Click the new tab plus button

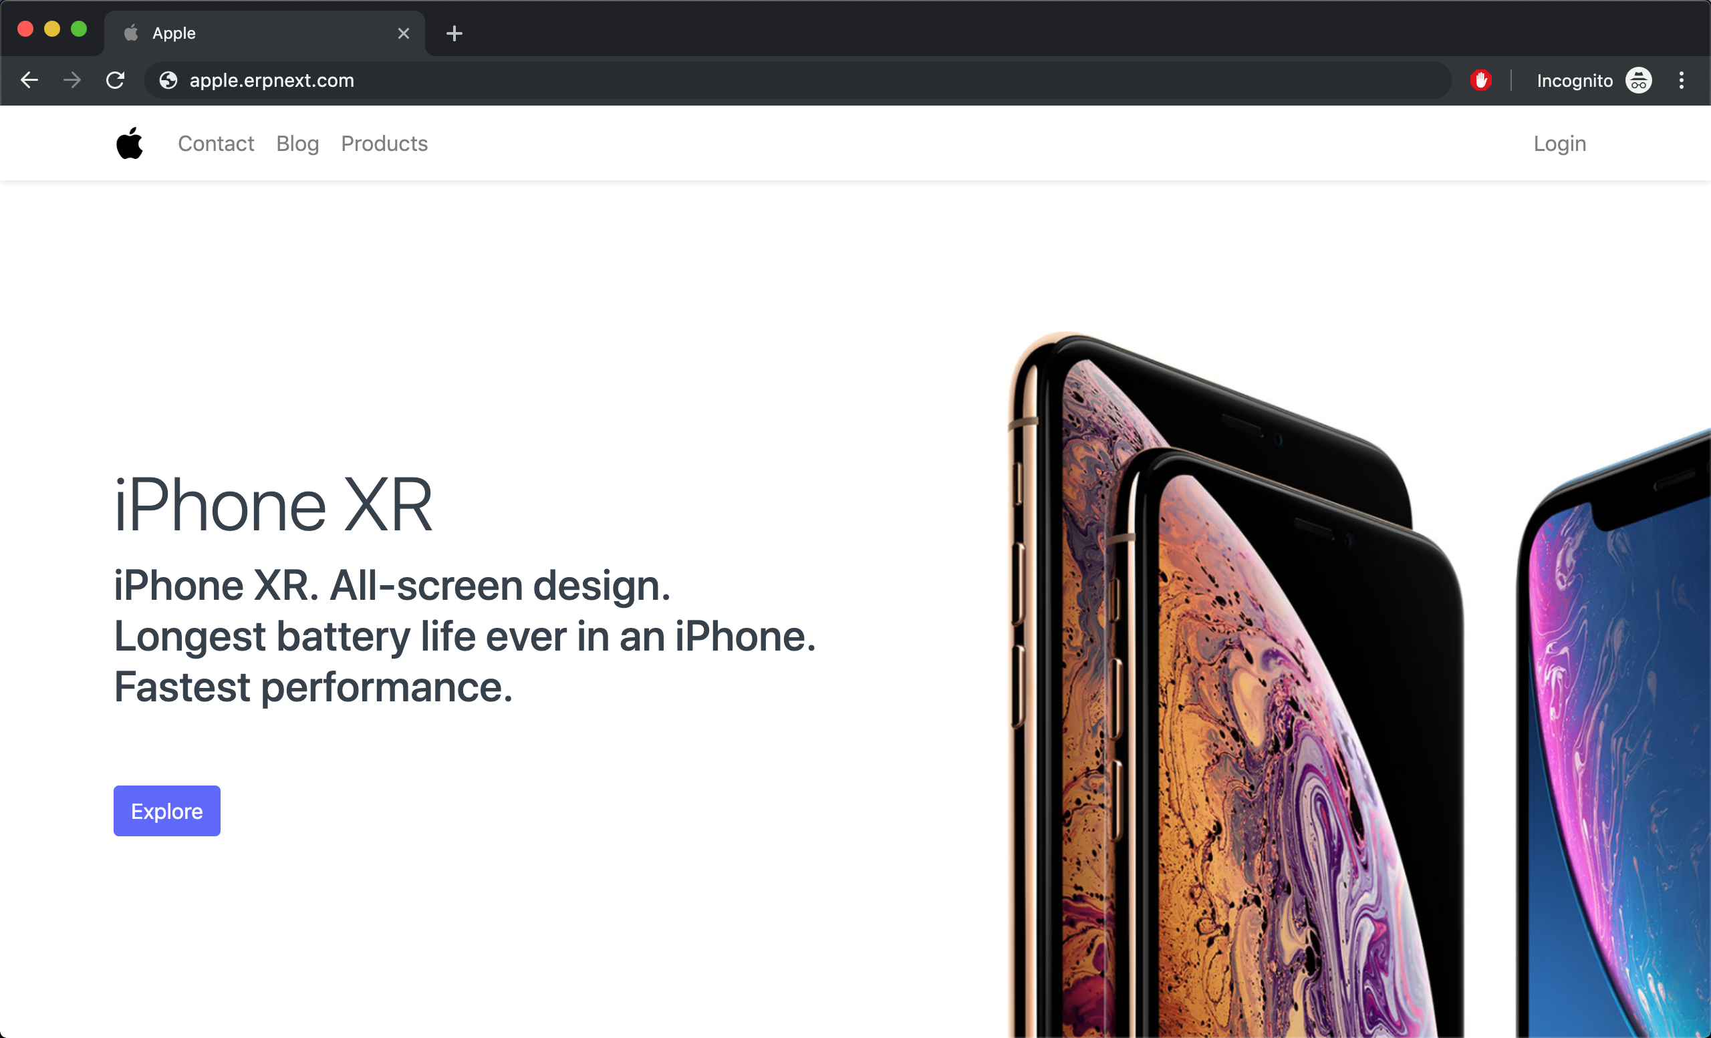click(454, 33)
